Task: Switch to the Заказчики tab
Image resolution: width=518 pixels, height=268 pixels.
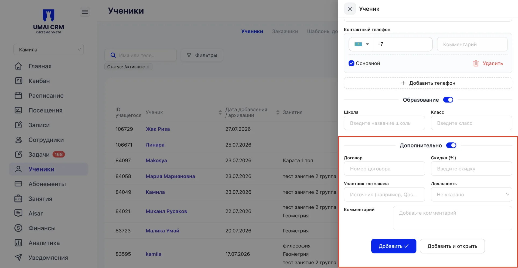Action: [x=285, y=31]
